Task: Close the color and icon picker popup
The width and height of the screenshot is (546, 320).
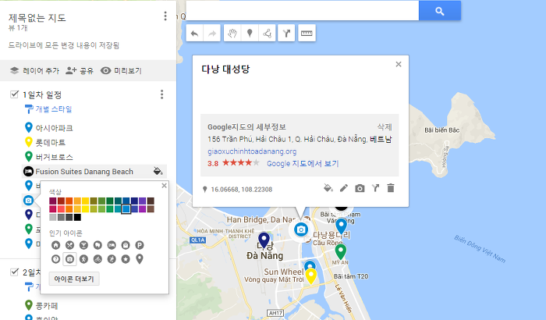Action: pyautogui.click(x=164, y=186)
